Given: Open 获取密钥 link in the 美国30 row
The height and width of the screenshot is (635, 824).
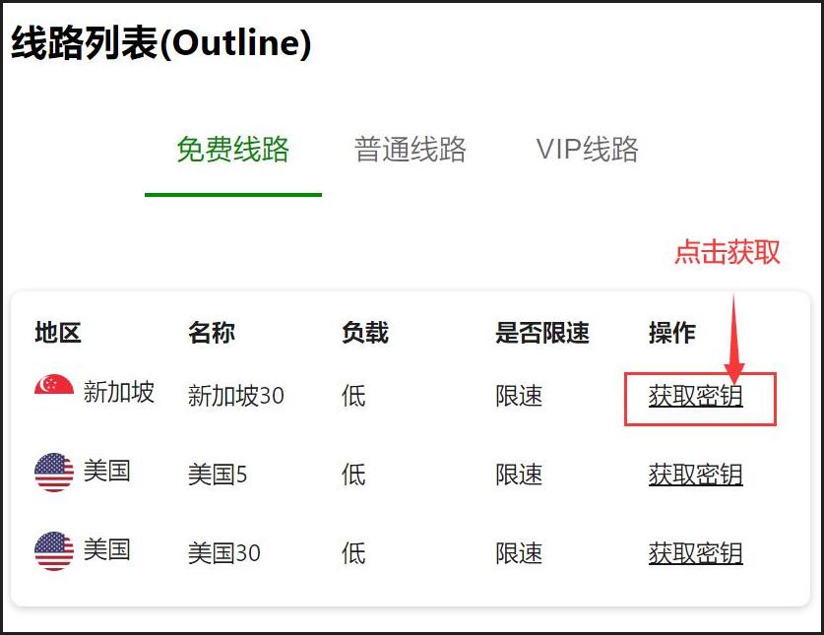Looking at the screenshot, I should tap(695, 553).
